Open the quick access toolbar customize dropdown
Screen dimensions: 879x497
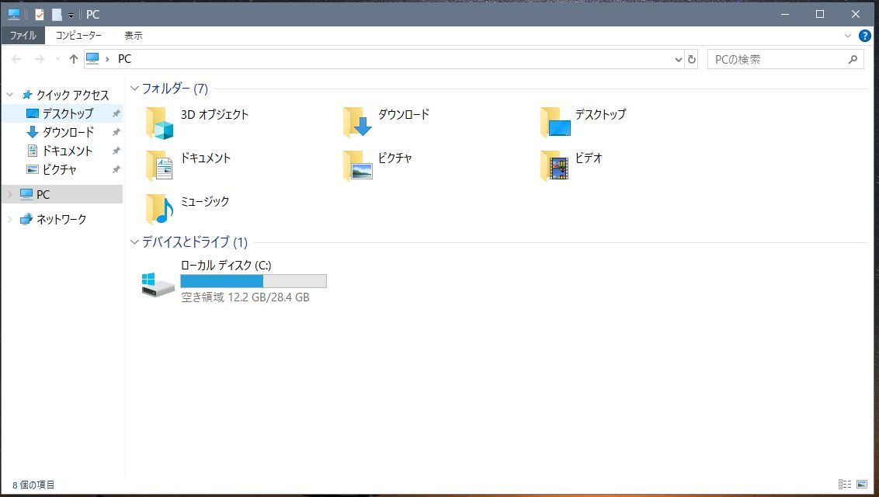pyautogui.click(x=70, y=14)
